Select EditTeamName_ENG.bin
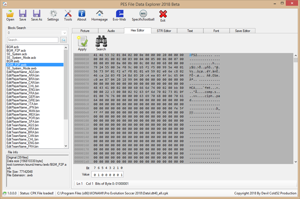300x199 pixels. [22, 143]
